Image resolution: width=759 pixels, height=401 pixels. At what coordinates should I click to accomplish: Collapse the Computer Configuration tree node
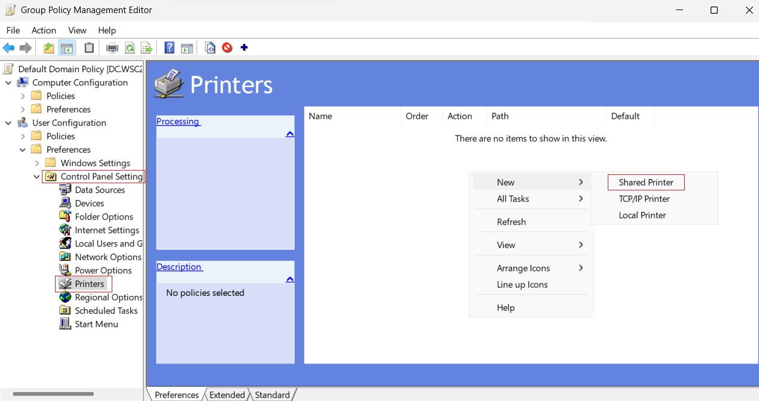(8, 83)
